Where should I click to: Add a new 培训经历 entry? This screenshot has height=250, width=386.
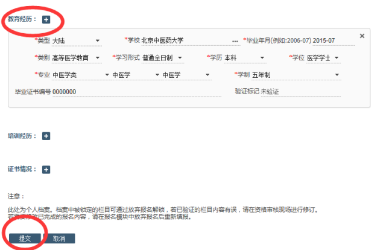pyautogui.click(x=46, y=136)
